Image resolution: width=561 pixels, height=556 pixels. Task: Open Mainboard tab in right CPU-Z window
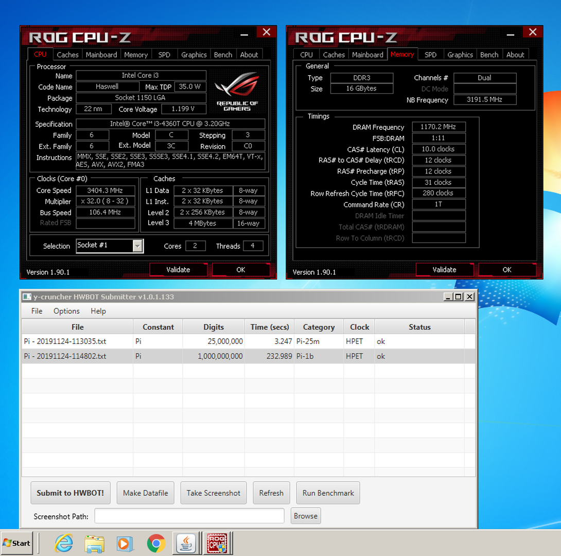367,55
